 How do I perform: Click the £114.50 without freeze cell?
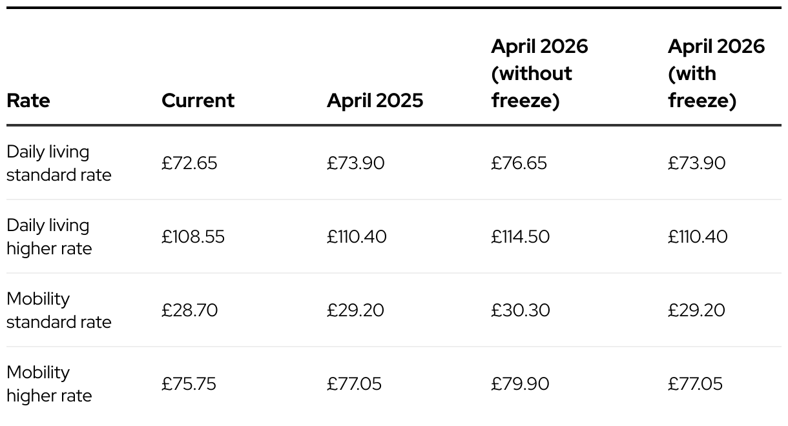(520, 237)
